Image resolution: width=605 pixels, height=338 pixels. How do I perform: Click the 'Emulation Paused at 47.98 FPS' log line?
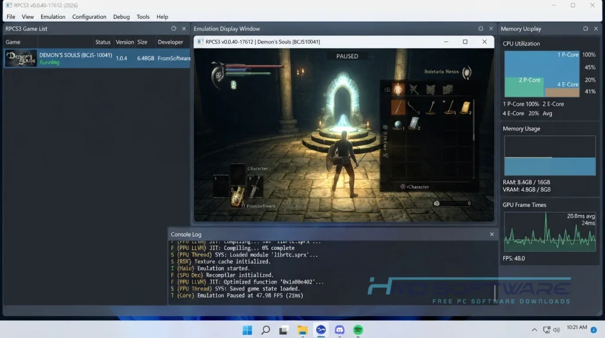pos(237,295)
